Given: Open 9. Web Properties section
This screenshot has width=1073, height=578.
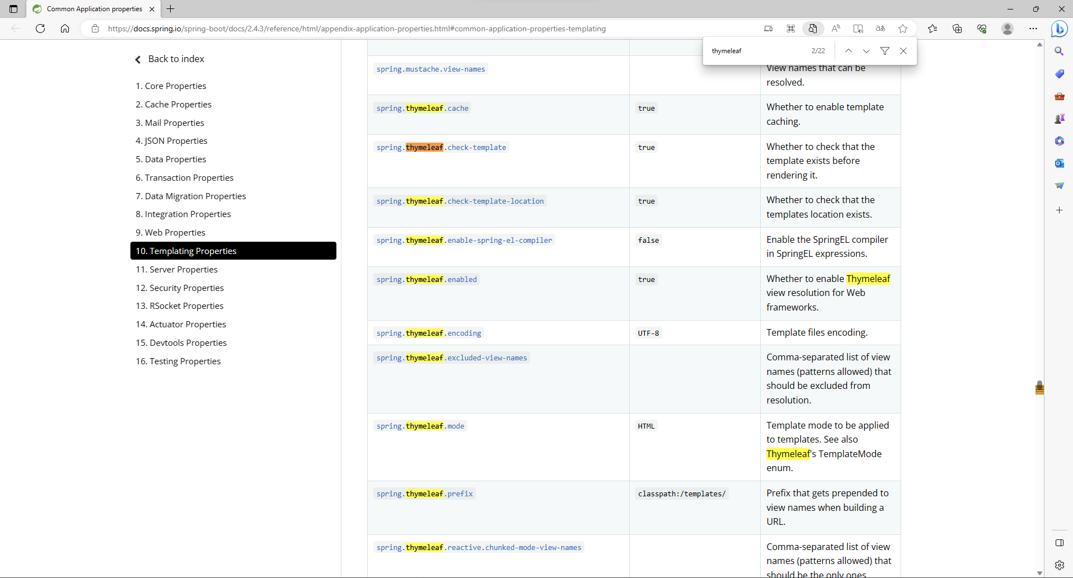Looking at the screenshot, I should (171, 232).
